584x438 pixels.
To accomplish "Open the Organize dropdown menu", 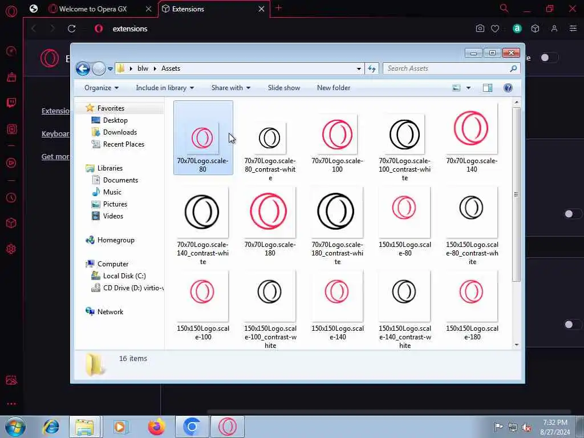I will [102, 88].
